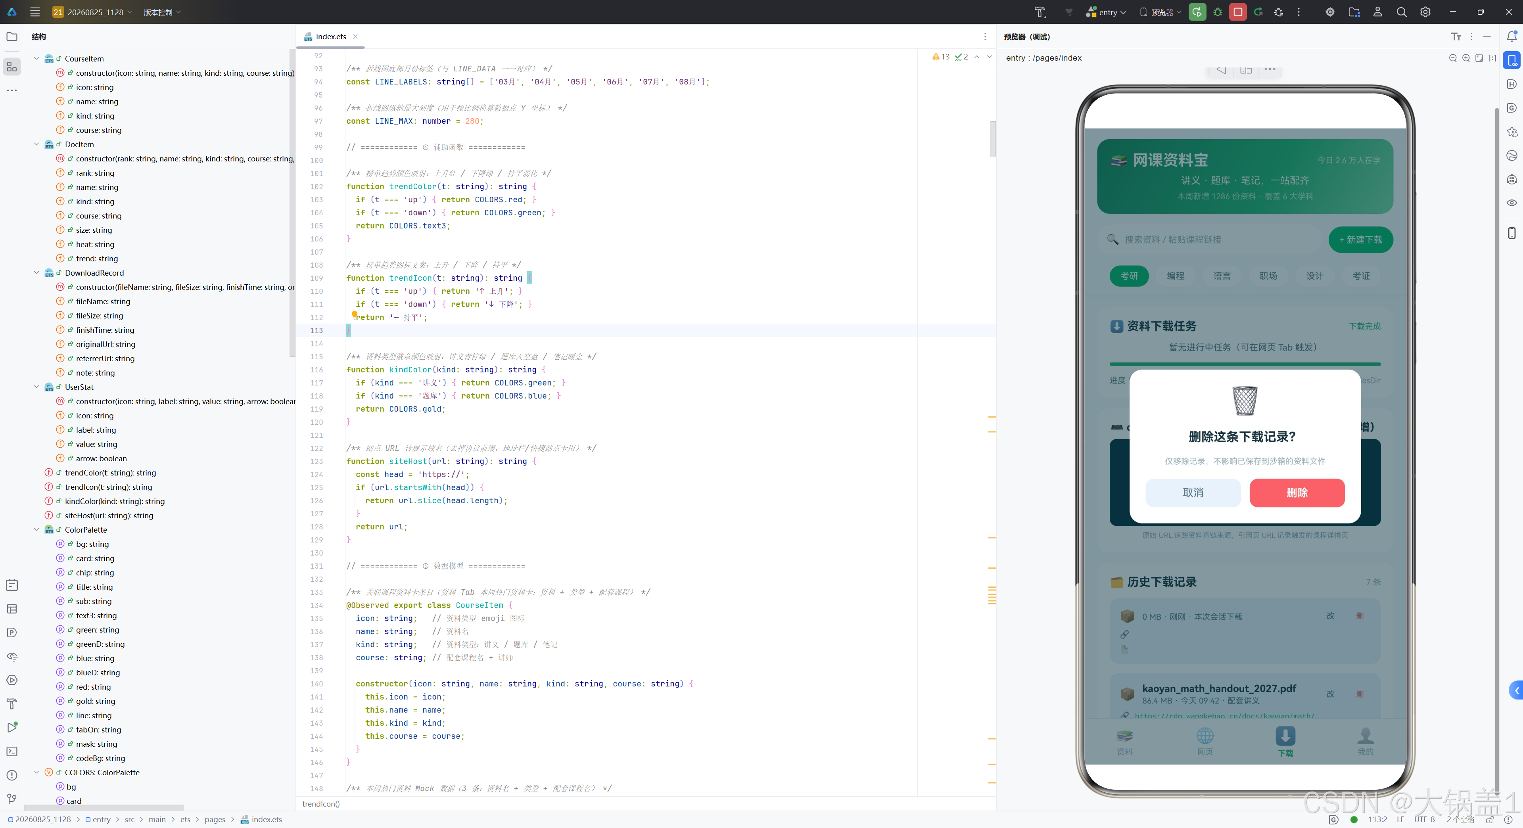Click the H icon in right sidebar
The image size is (1523, 828).
click(1511, 84)
